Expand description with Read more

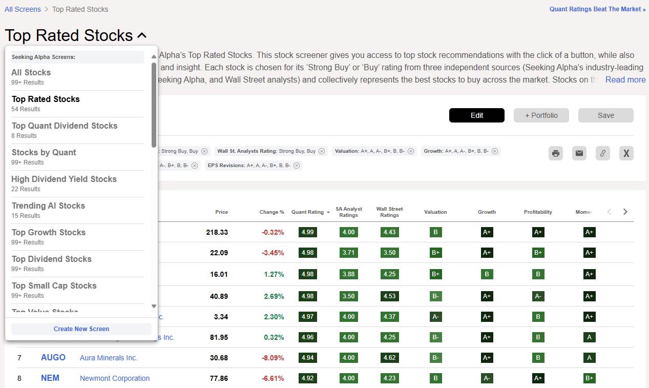coord(625,79)
